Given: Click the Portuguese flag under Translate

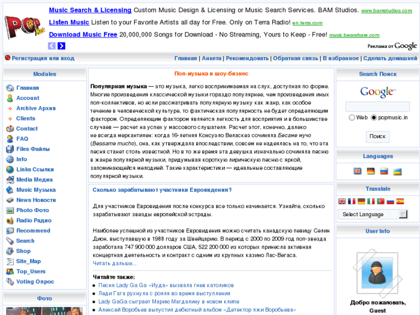Looking at the screenshot, I should (x=381, y=201).
